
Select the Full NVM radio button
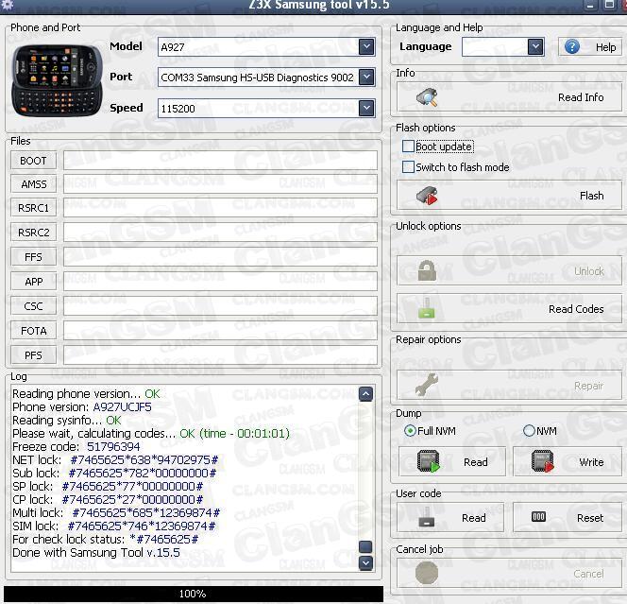pos(410,431)
